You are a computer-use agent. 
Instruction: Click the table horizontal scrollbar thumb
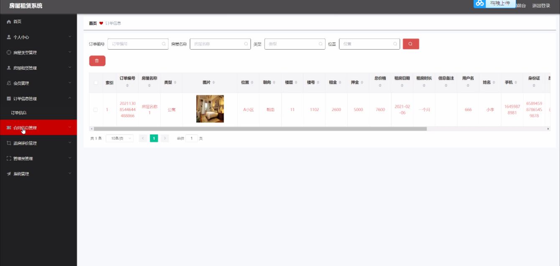click(260, 129)
